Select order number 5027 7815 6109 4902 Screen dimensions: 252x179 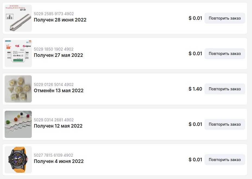click(x=53, y=155)
